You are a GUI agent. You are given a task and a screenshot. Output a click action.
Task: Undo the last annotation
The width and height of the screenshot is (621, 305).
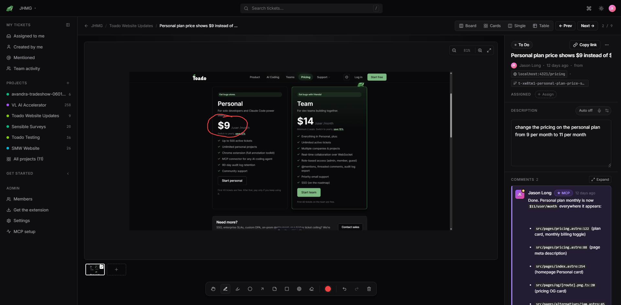(344, 289)
